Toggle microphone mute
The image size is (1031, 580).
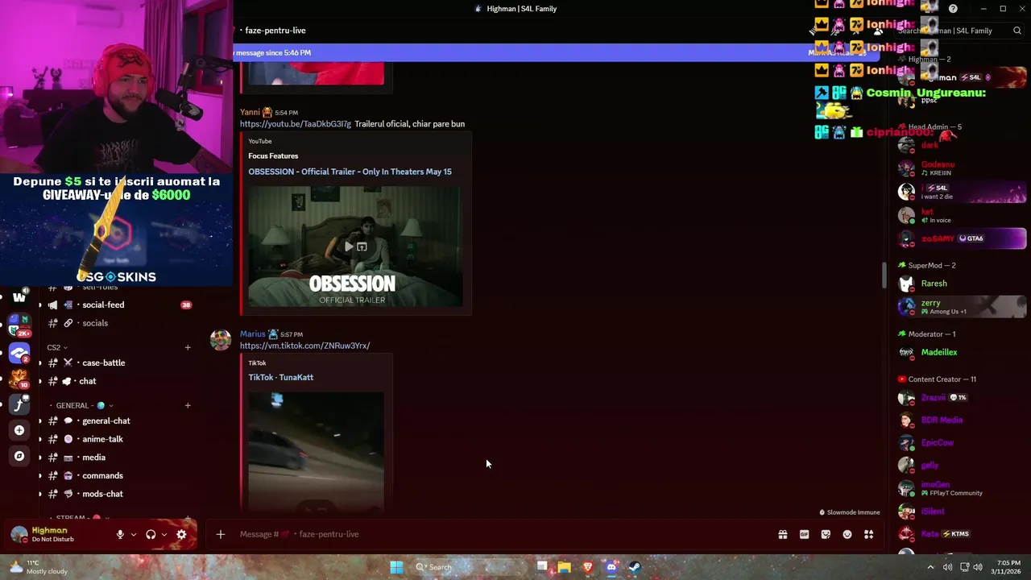(x=120, y=534)
